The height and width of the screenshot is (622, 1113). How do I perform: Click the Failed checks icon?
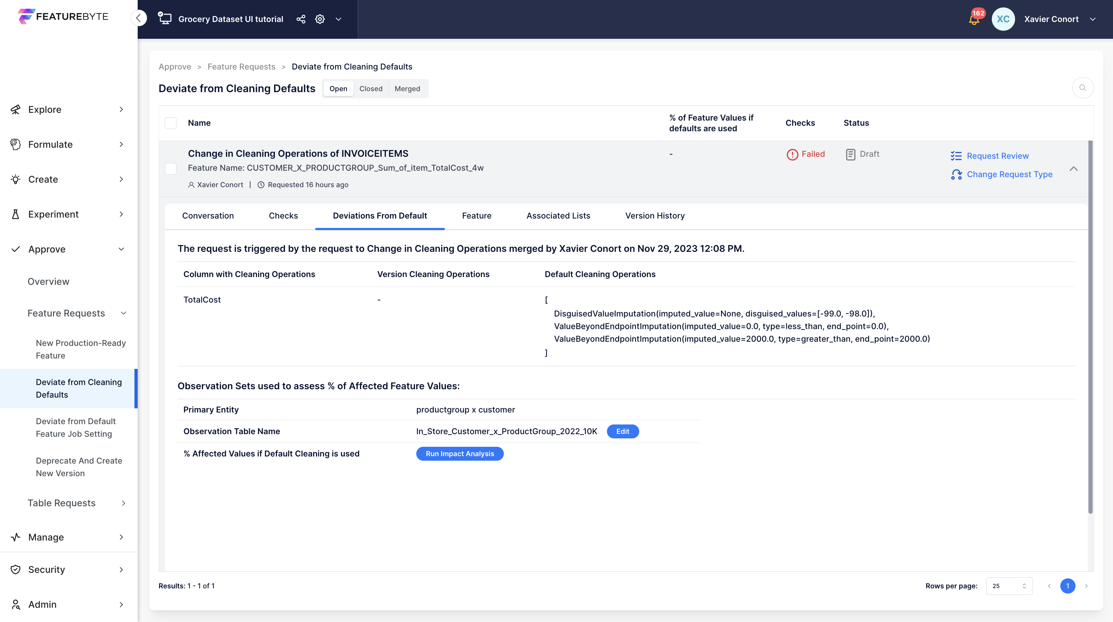pyautogui.click(x=792, y=154)
